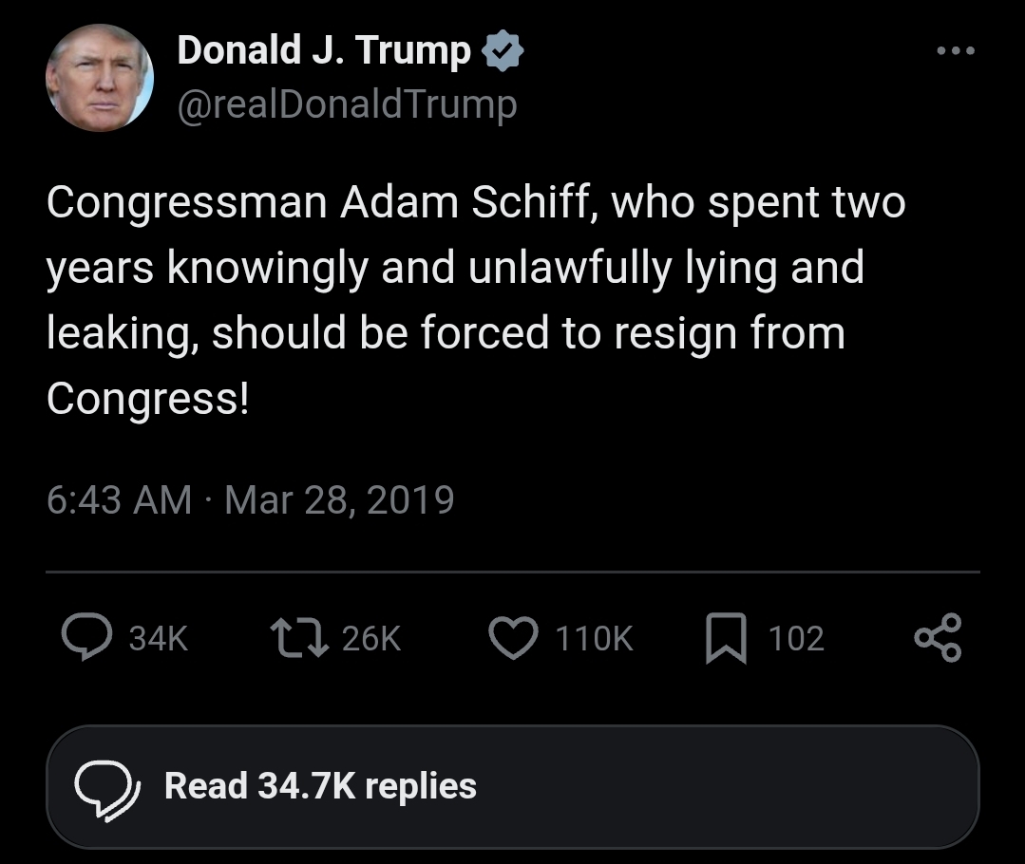Click the blue verified badge
1025x864 pixels.
coord(503,52)
